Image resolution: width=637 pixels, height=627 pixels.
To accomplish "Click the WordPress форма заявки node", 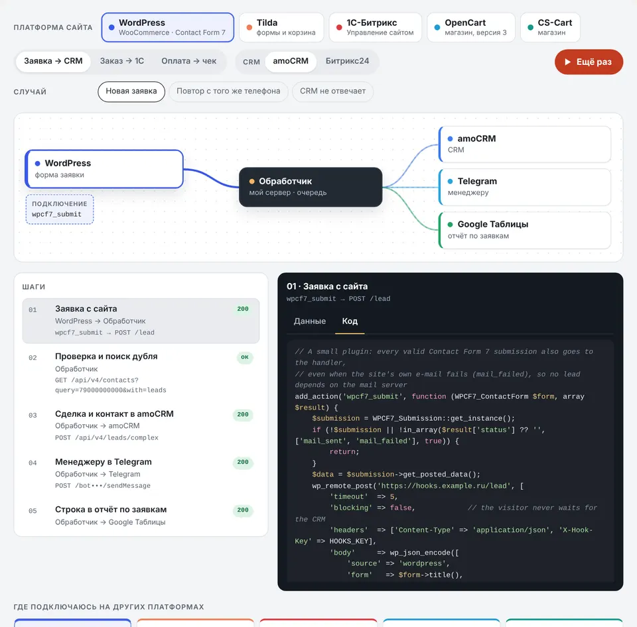I will pyautogui.click(x=104, y=169).
